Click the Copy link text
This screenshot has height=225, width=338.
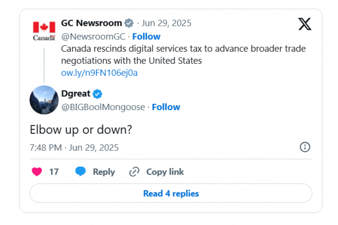[x=165, y=172]
